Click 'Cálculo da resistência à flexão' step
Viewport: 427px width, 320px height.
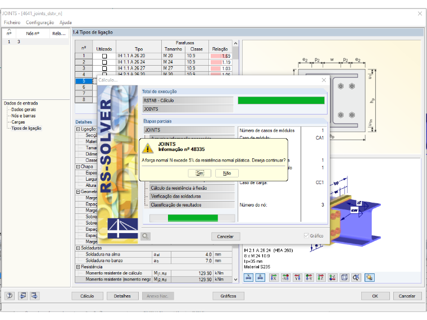point(192,188)
